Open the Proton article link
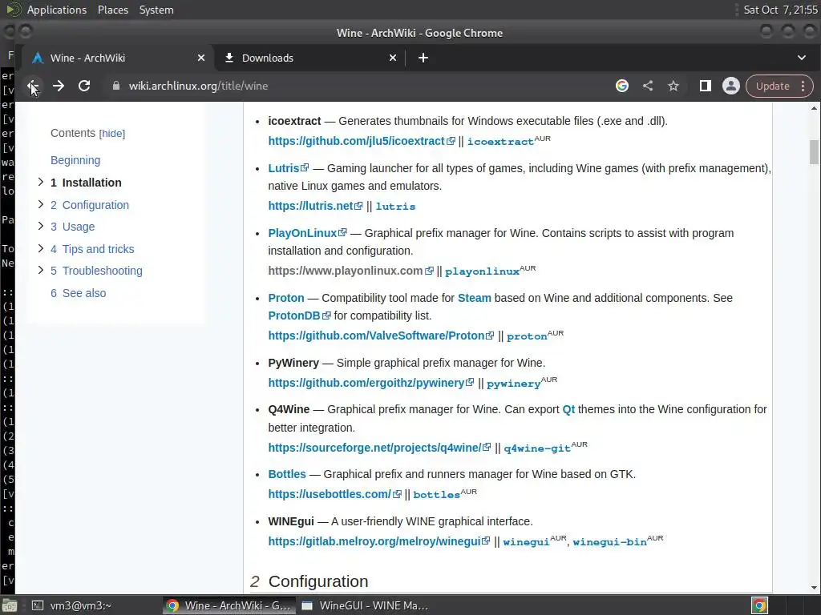Screen dimensions: 821x615 click(286, 298)
